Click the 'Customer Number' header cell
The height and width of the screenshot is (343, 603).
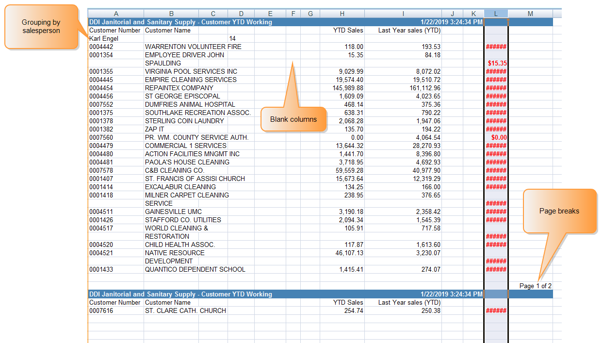coord(114,30)
